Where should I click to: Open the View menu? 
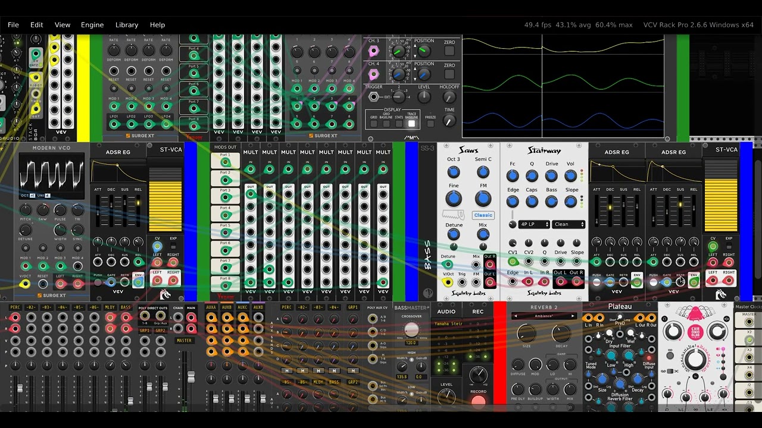63,25
